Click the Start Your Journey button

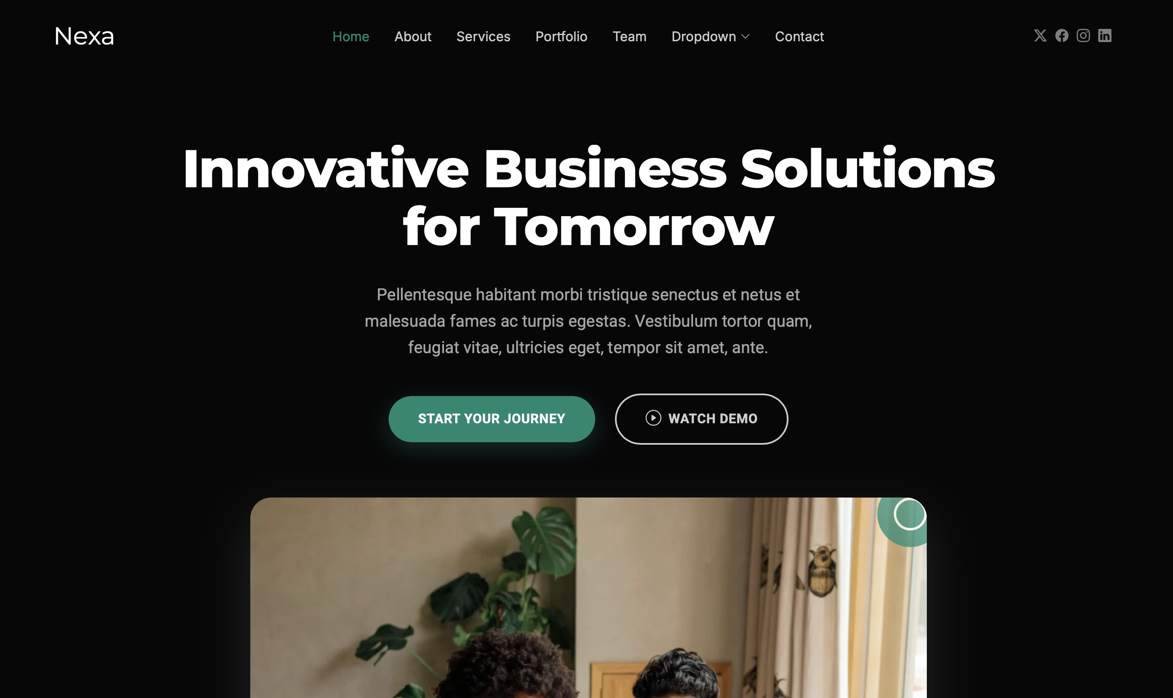click(492, 419)
